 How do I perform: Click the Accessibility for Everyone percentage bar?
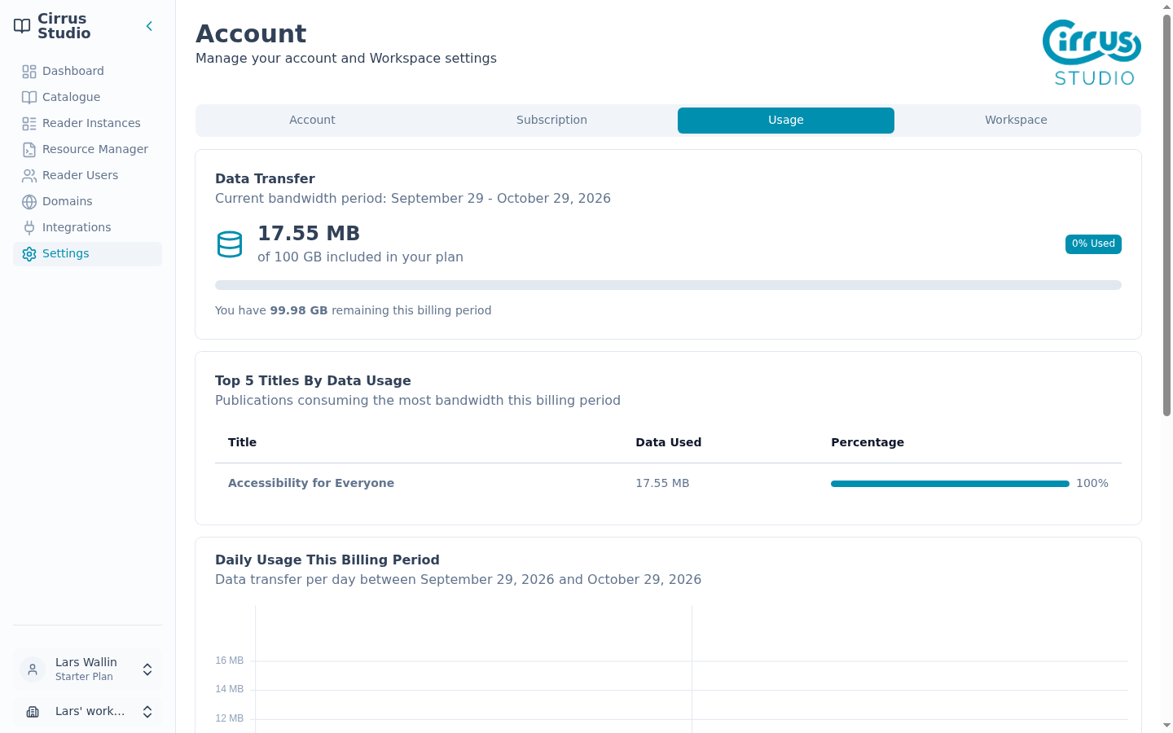pyautogui.click(x=950, y=484)
